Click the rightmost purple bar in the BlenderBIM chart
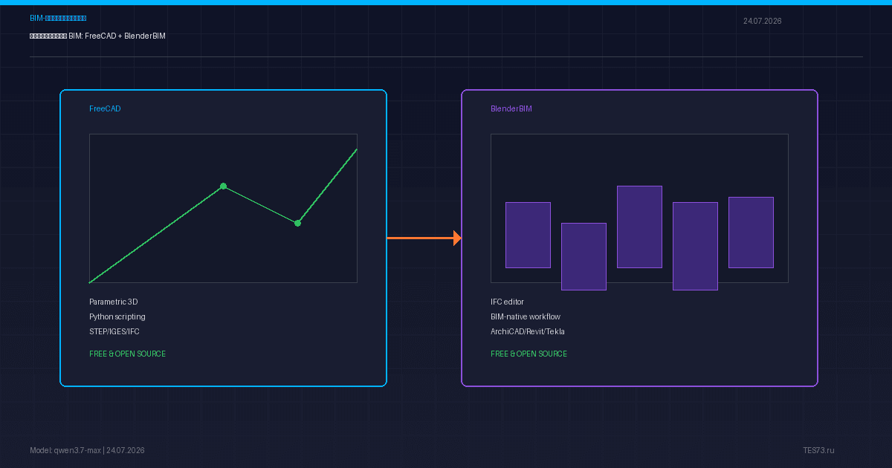 click(751, 233)
